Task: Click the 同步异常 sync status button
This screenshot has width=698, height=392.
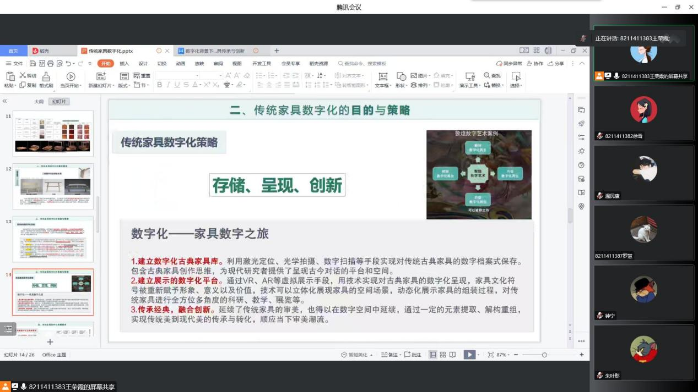Action: tap(509, 64)
